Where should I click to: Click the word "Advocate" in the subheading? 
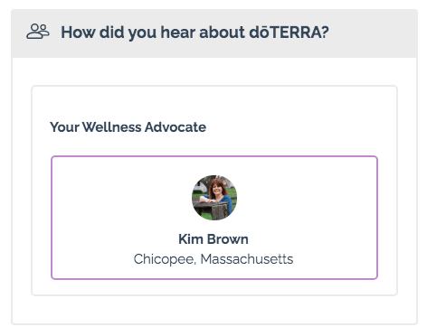click(x=176, y=127)
